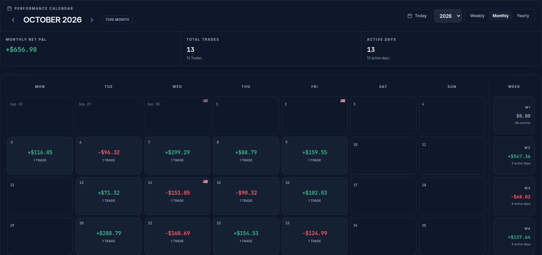Click the October 19 day cell
The height and width of the screenshot is (255, 542).
[40, 237]
